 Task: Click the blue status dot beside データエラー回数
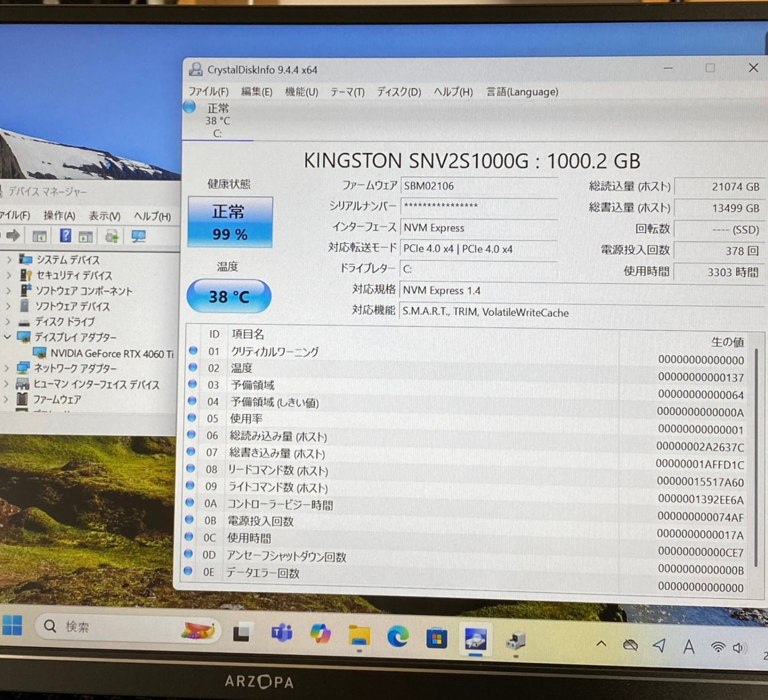click(189, 571)
